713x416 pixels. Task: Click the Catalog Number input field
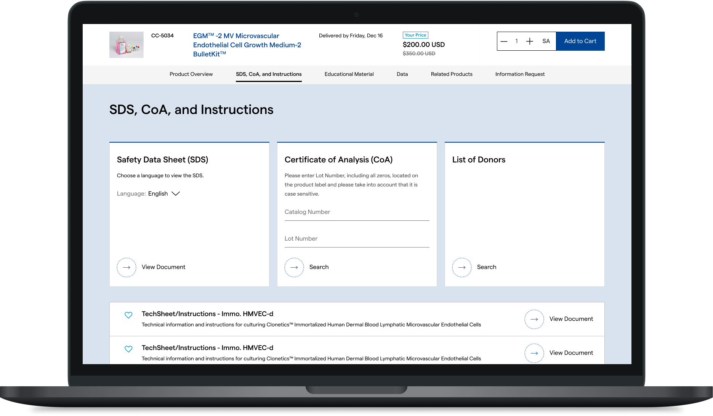click(357, 212)
